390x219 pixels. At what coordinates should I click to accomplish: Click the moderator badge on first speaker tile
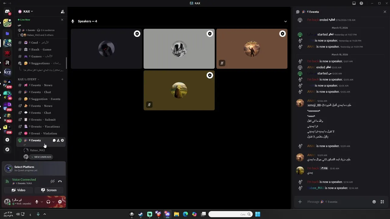[137, 34]
